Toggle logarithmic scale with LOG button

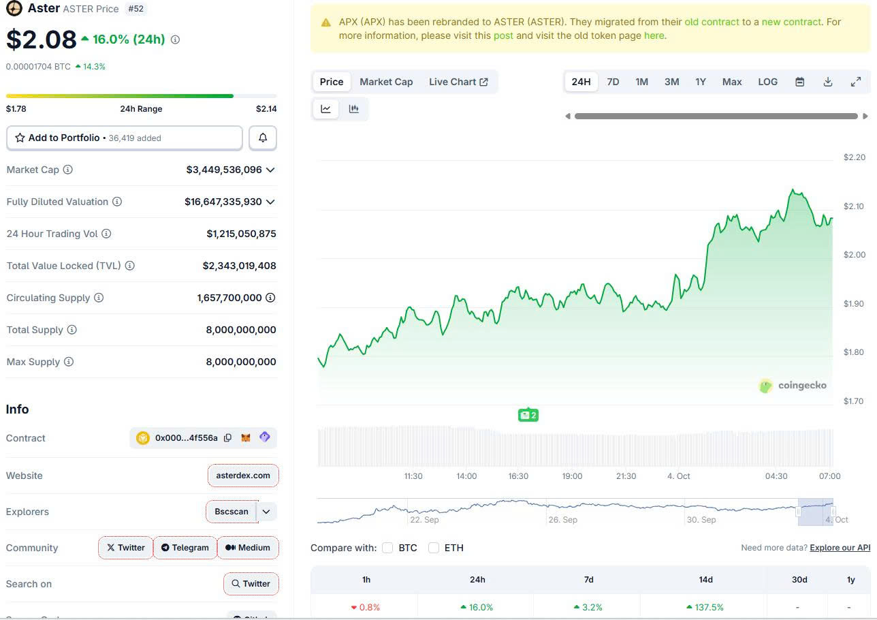(x=767, y=81)
